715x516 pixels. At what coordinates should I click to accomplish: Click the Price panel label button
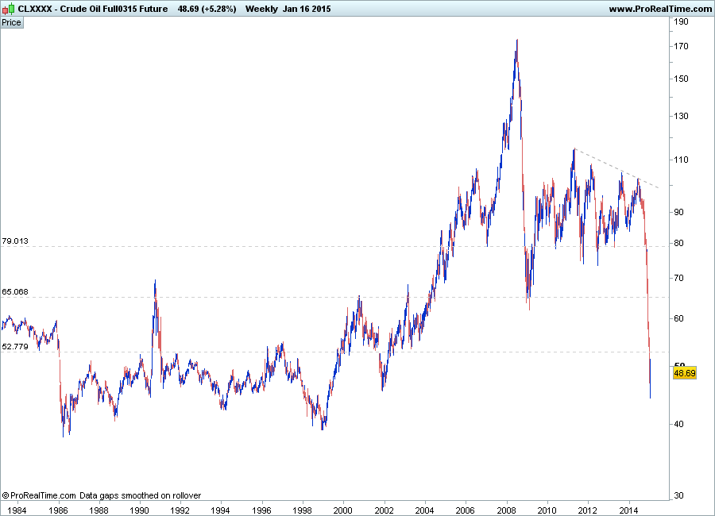11,22
